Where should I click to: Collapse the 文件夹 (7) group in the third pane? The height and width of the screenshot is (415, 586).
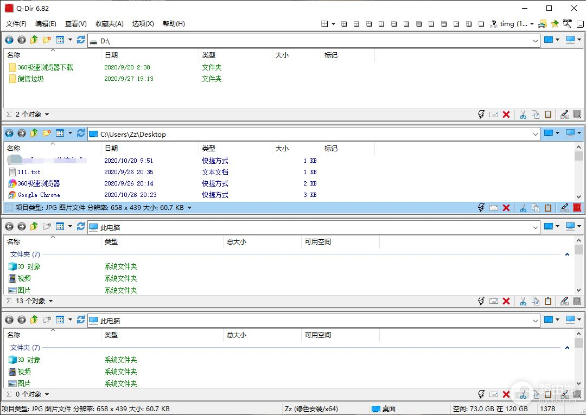567,254
